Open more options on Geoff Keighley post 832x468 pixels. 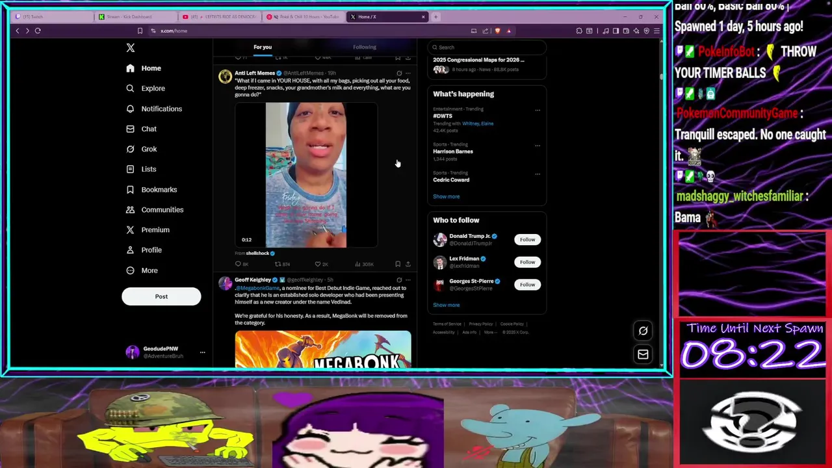pyautogui.click(x=408, y=280)
